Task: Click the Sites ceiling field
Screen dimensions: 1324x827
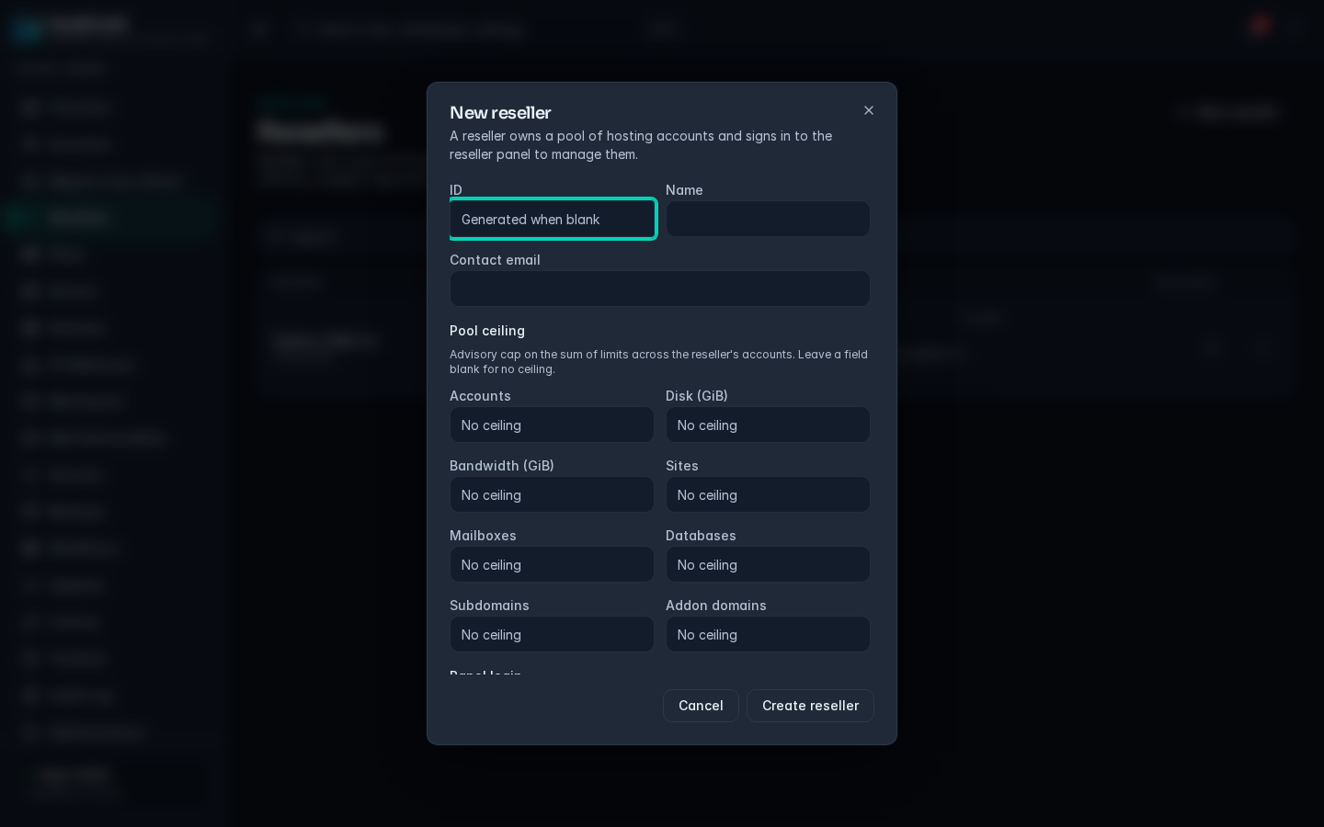Action: pyautogui.click(x=768, y=494)
